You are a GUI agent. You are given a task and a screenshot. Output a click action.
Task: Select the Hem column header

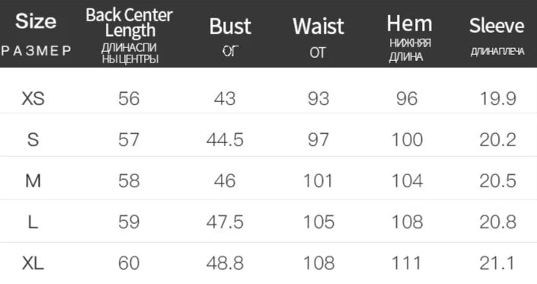click(409, 24)
